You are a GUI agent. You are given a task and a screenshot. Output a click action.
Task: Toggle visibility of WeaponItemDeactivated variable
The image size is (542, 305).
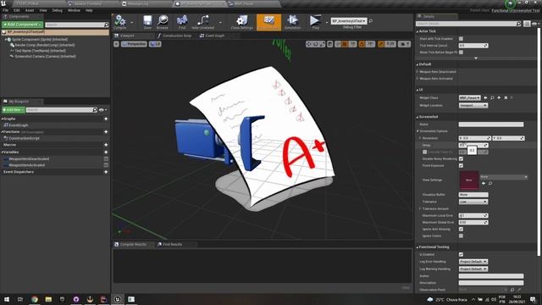coord(106,159)
